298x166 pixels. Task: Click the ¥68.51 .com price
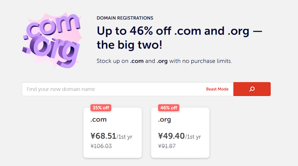point(103,136)
